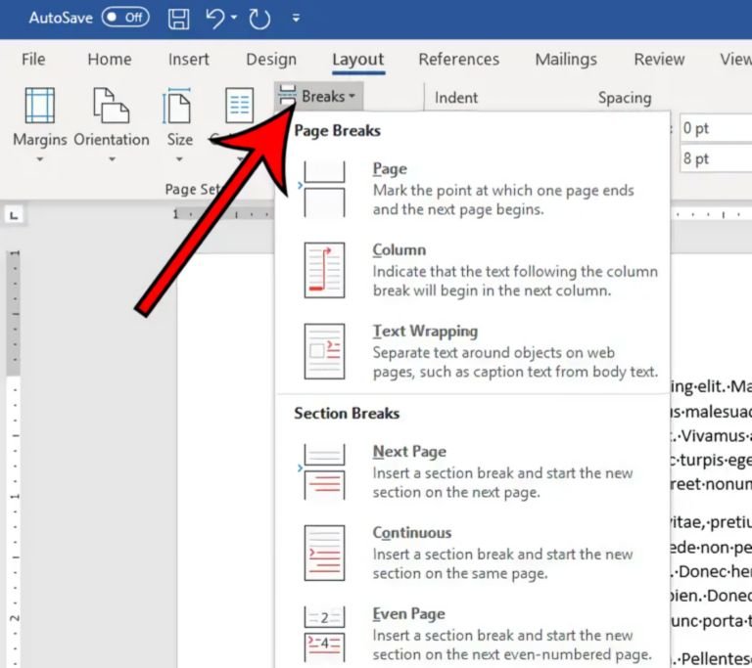Click the 0 pt spacing field
752x668 pixels.
(x=716, y=128)
